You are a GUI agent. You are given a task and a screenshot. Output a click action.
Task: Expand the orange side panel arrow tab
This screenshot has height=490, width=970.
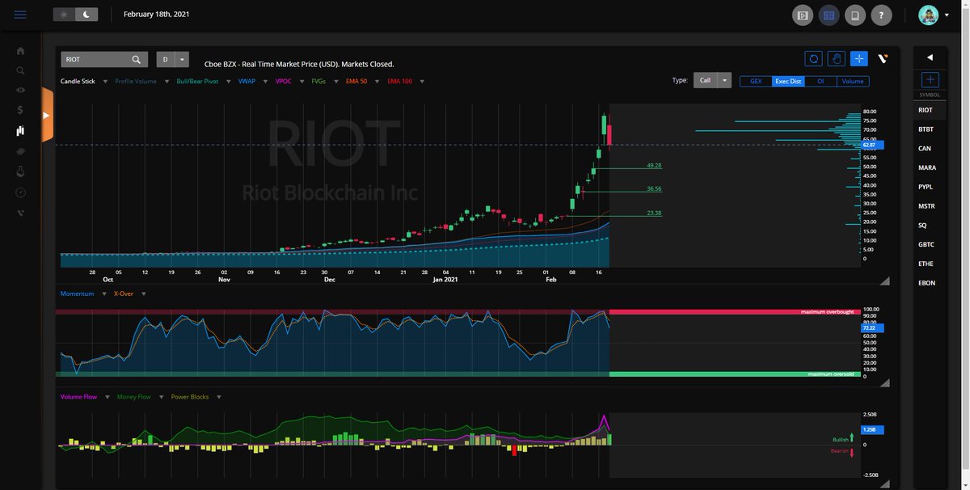pyautogui.click(x=47, y=116)
